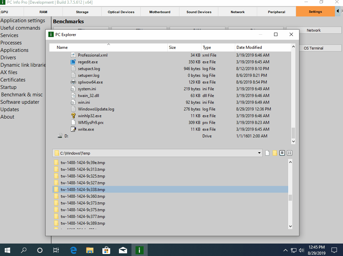The image size is (343, 256).
Task: Select the WindowsUpdate.log file name
Action: coord(96,109)
